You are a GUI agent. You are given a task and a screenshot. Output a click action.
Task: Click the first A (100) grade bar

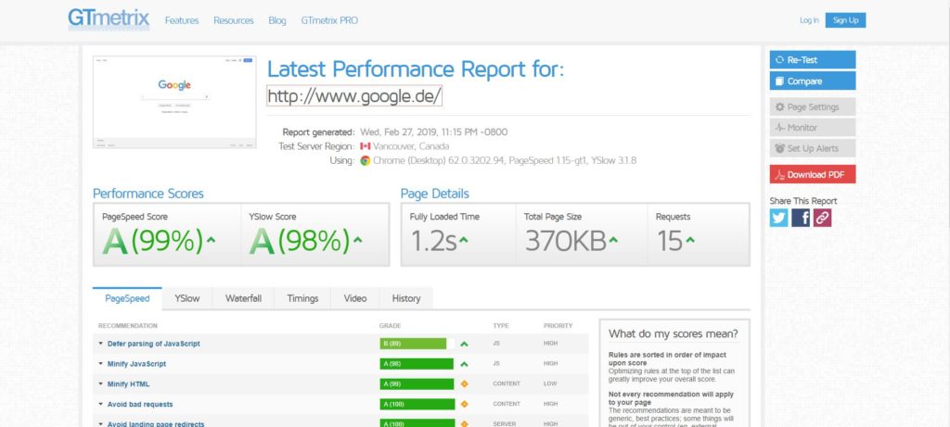pyautogui.click(x=417, y=404)
